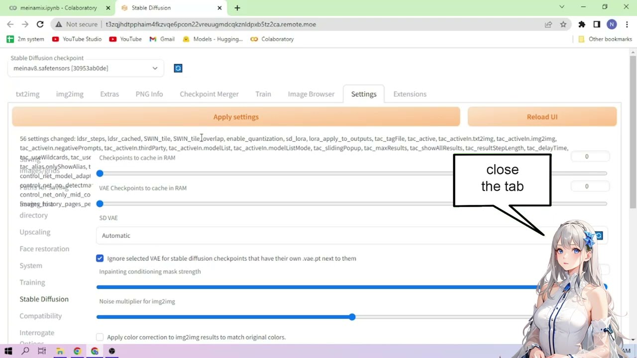Image resolution: width=637 pixels, height=358 pixels.
Task: Open the Image Browser tab
Action: [311, 94]
